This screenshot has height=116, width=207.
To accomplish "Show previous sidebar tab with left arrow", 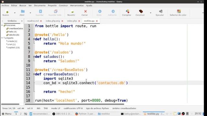I will [2, 21].
